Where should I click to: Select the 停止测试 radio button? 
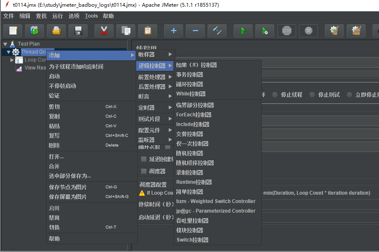tap(312, 95)
